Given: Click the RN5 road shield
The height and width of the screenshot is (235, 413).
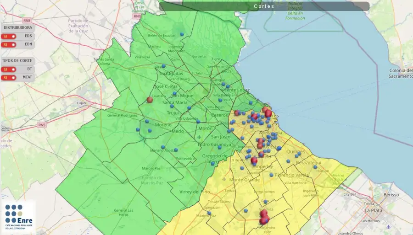Looking at the screenshot, I should pos(42,125).
